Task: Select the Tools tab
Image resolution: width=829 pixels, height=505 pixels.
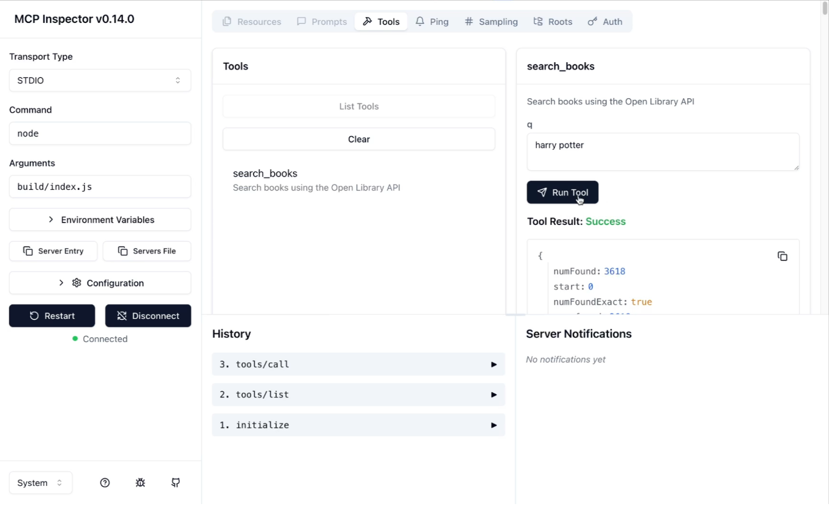Action: (381, 22)
